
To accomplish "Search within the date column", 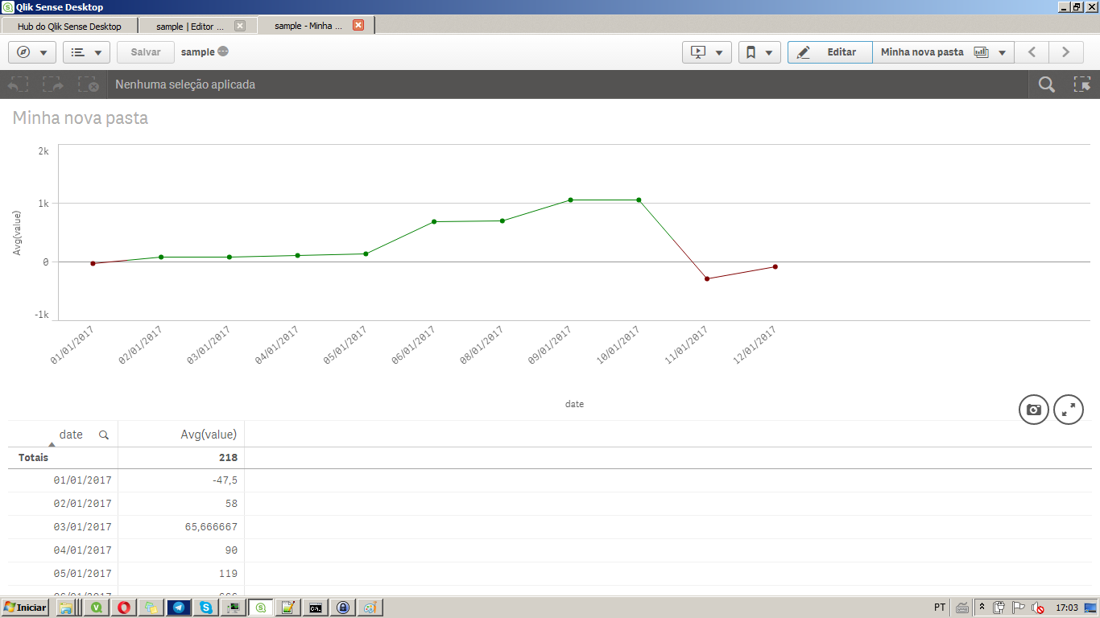I will pos(104,434).
